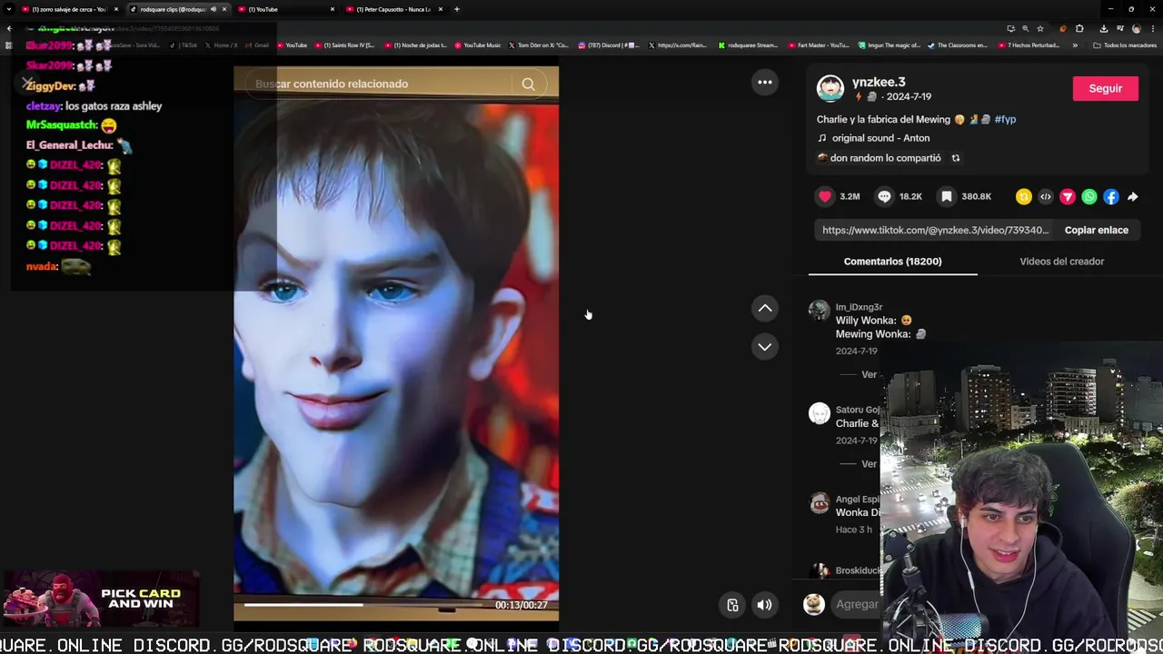
Task: Open the #fyp hashtag link
Action: pos(1005,119)
